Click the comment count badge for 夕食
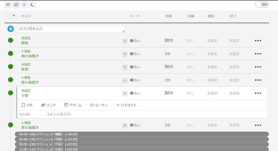This screenshot has width=278, height=151. pos(125,94)
